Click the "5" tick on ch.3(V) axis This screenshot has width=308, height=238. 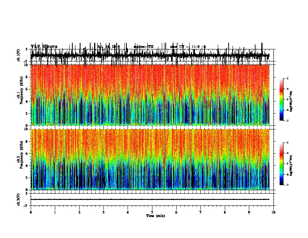27,194
